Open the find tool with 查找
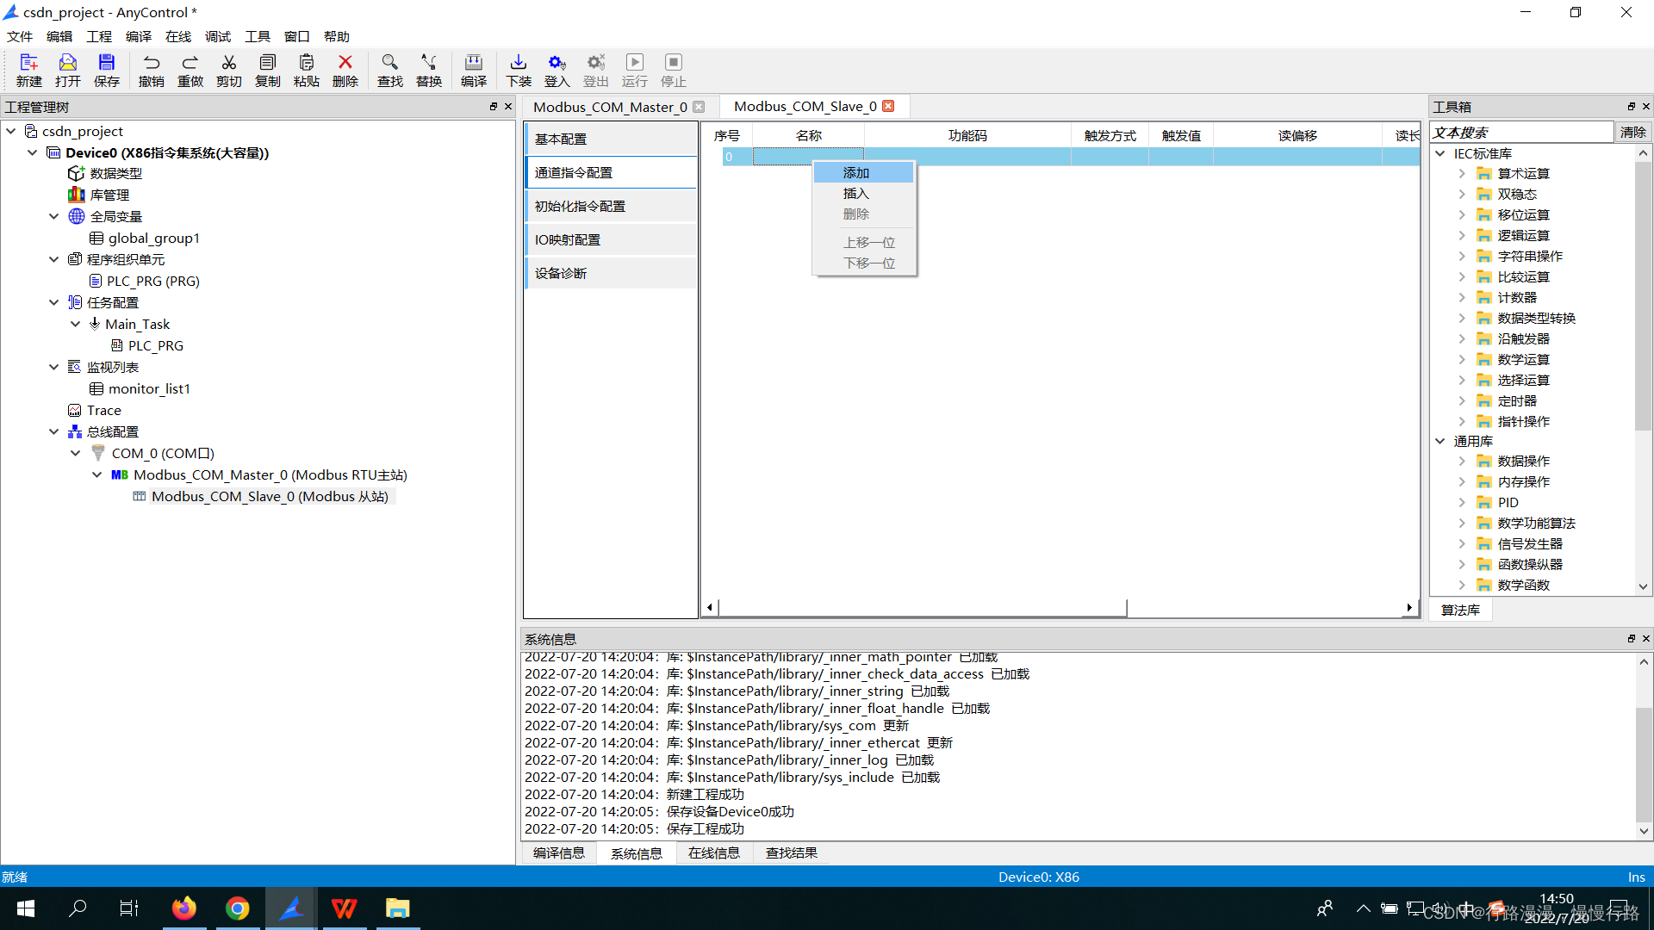 pos(389,69)
